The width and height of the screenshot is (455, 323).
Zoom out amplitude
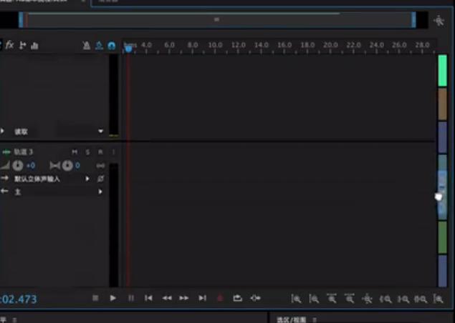(314, 299)
